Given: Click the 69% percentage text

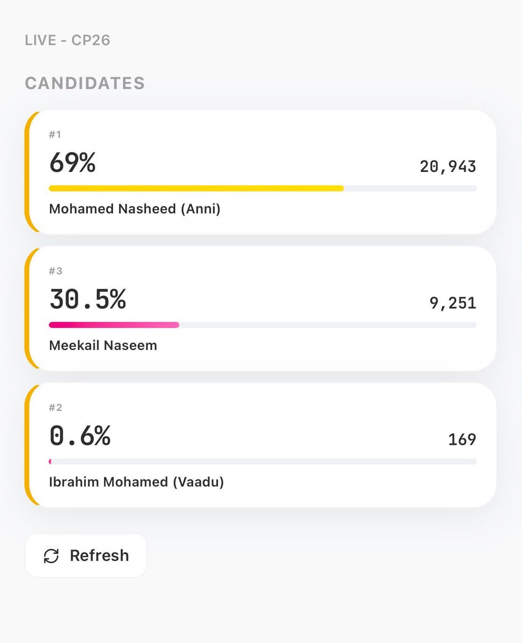Looking at the screenshot, I should pyautogui.click(x=72, y=162).
